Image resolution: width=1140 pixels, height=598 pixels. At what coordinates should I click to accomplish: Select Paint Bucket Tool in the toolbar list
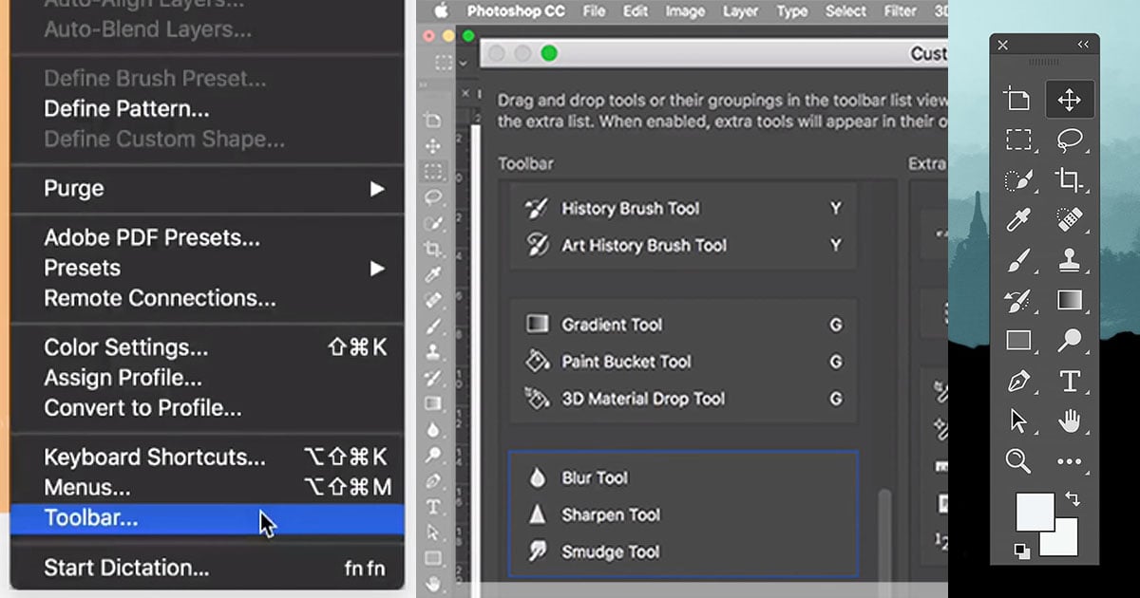pos(626,362)
